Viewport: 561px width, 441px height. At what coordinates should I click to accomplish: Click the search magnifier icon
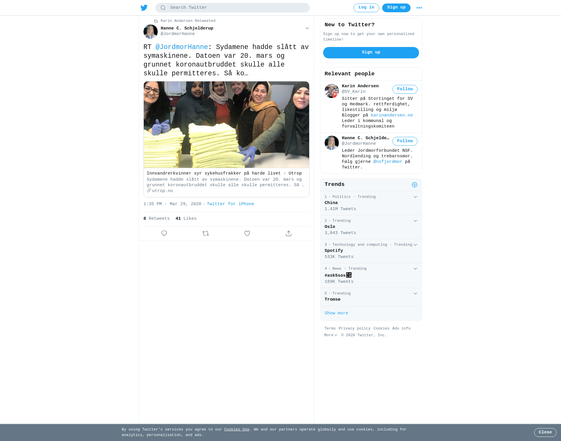(163, 8)
